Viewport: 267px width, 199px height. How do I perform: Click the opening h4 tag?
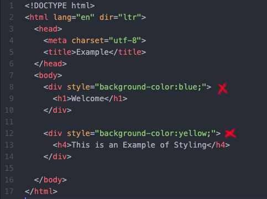pyautogui.click(x=62, y=145)
